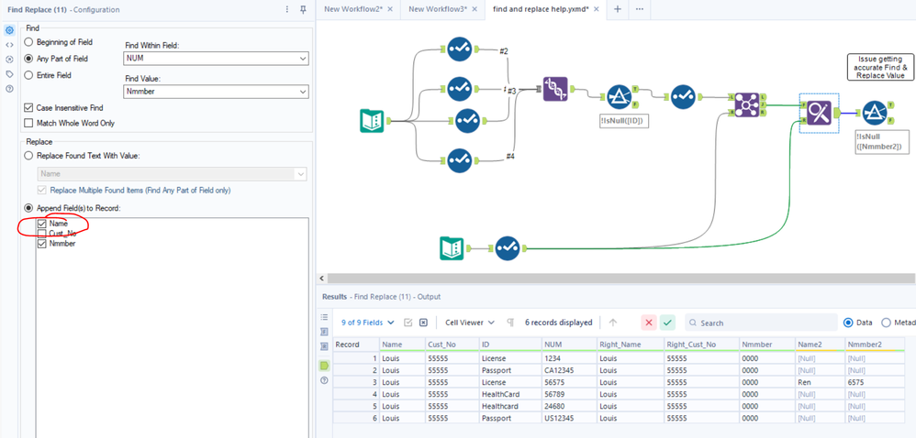Click the NUM column header
The width and height of the screenshot is (916, 438).
pyautogui.click(x=569, y=345)
